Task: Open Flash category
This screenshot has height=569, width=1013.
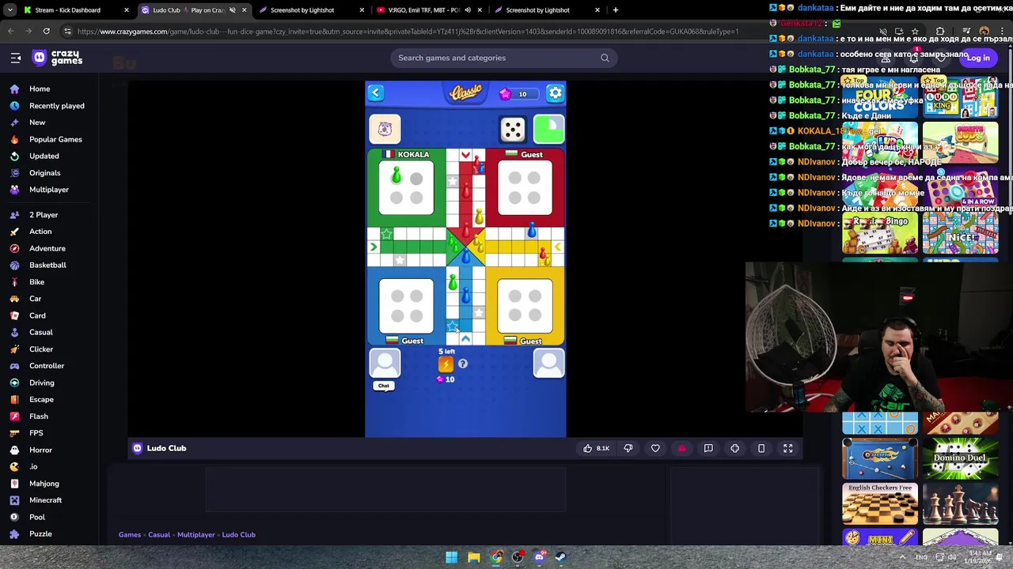Action: pyautogui.click(x=39, y=416)
